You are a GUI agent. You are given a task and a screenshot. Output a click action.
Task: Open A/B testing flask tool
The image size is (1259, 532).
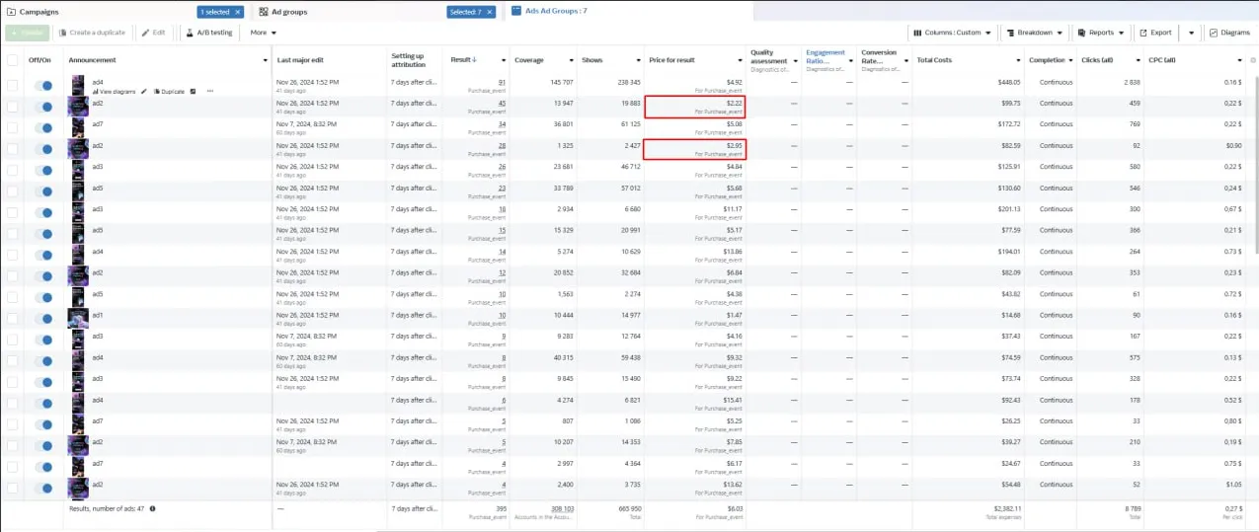(x=208, y=33)
